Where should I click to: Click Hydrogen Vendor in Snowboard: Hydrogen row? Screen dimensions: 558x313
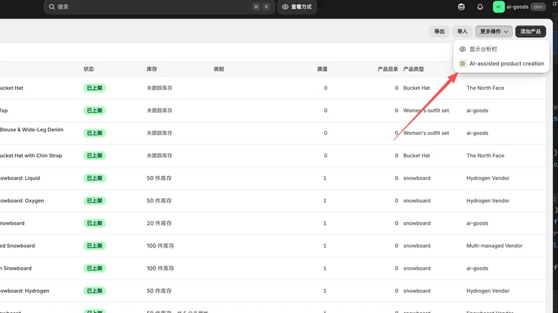coord(488,291)
